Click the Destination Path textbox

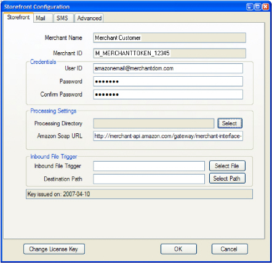pos(149,179)
